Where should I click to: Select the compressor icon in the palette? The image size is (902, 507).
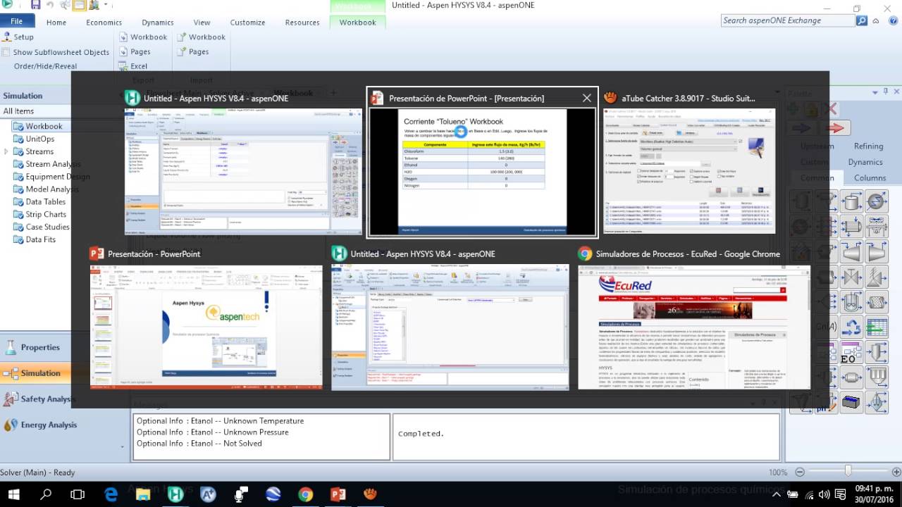tap(851, 251)
